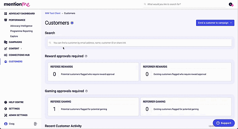Click the Reward approvals required heading
The width and height of the screenshot is (238, 129).
[x=64, y=56]
